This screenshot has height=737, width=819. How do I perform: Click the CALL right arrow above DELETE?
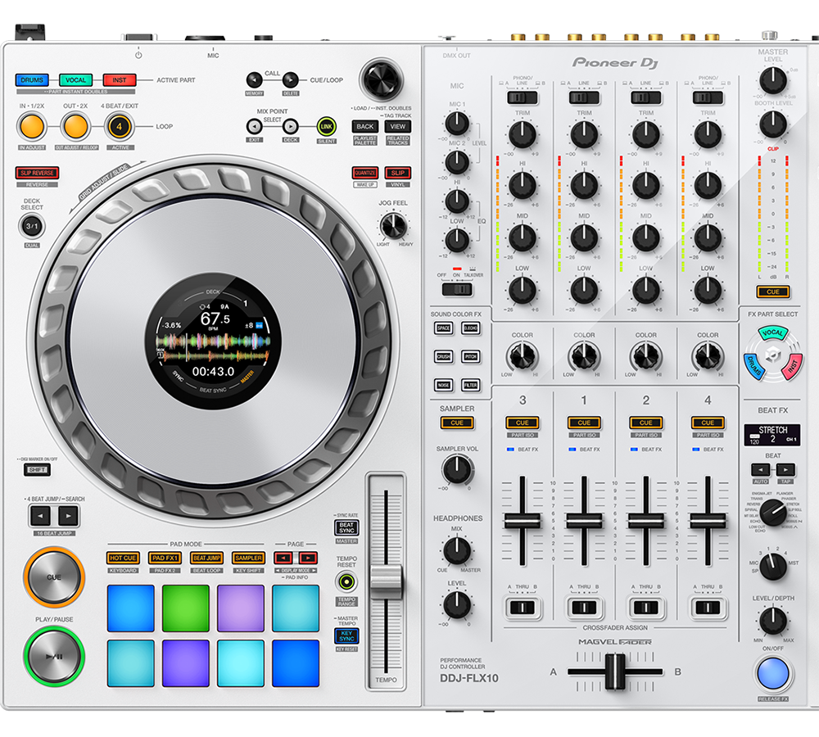(x=291, y=80)
